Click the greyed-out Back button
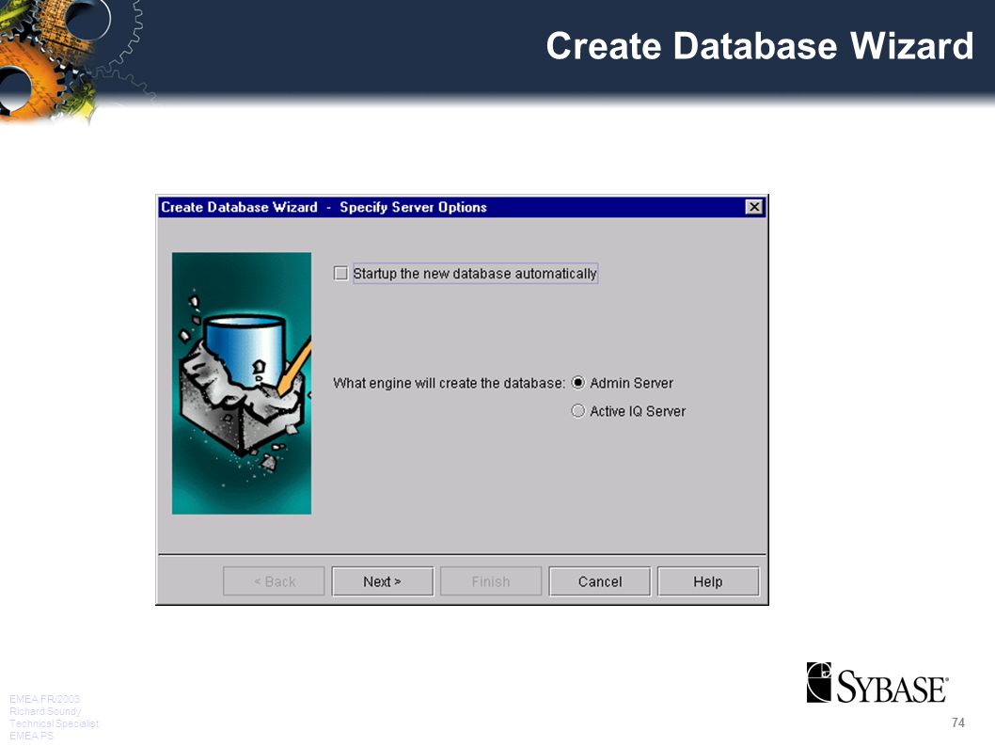Image resolution: width=995 pixels, height=746 pixels. click(274, 581)
